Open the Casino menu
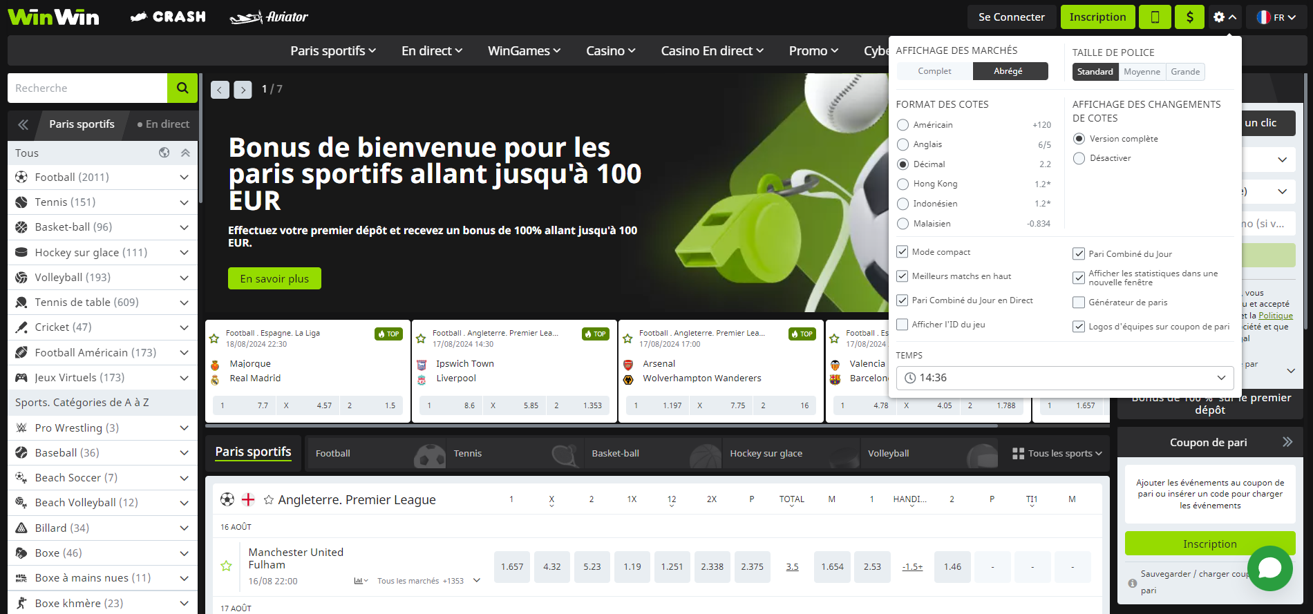This screenshot has width=1313, height=614. click(x=611, y=51)
